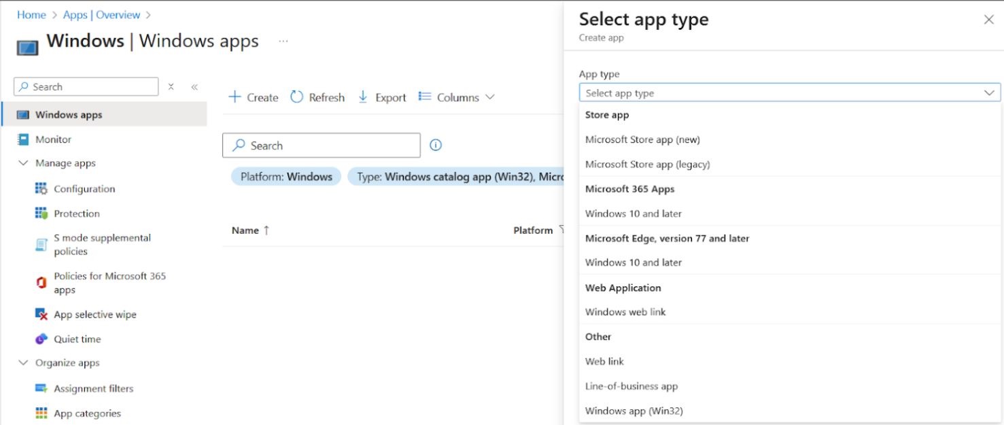The width and height of the screenshot is (1004, 425).
Task: Select Line-of-business app option
Action: pos(631,386)
